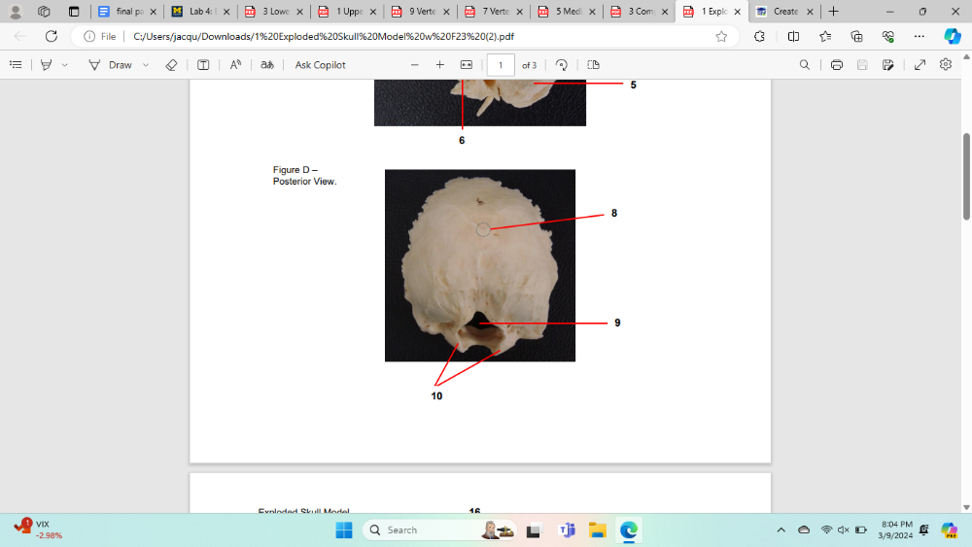Click the Rotate page icon
This screenshot has height=547, width=972.
click(x=561, y=65)
